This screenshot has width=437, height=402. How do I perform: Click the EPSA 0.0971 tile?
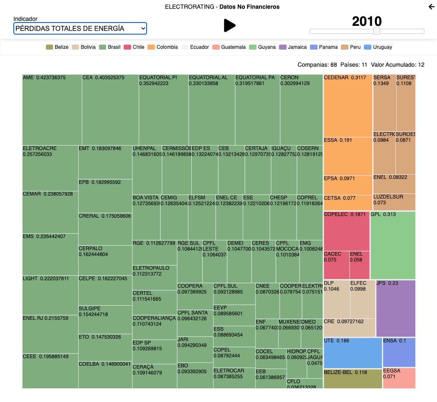pos(348,185)
